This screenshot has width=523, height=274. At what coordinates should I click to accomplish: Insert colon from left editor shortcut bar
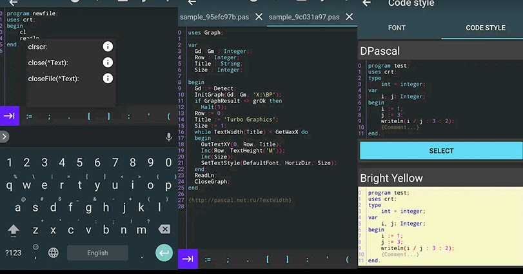129,116
